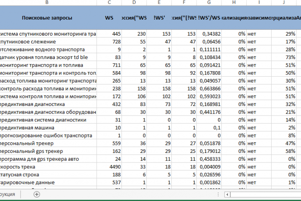The width and height of the screenshot is (301, 201).
Task: Click ratio value 0,593023
Action: tap(209, 96)
